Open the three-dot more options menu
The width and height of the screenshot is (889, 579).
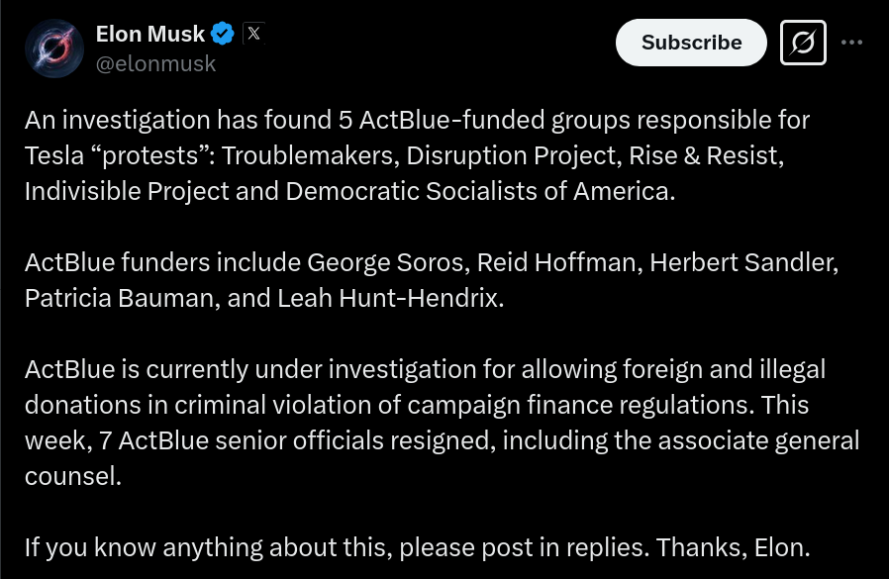pos(851,43)
